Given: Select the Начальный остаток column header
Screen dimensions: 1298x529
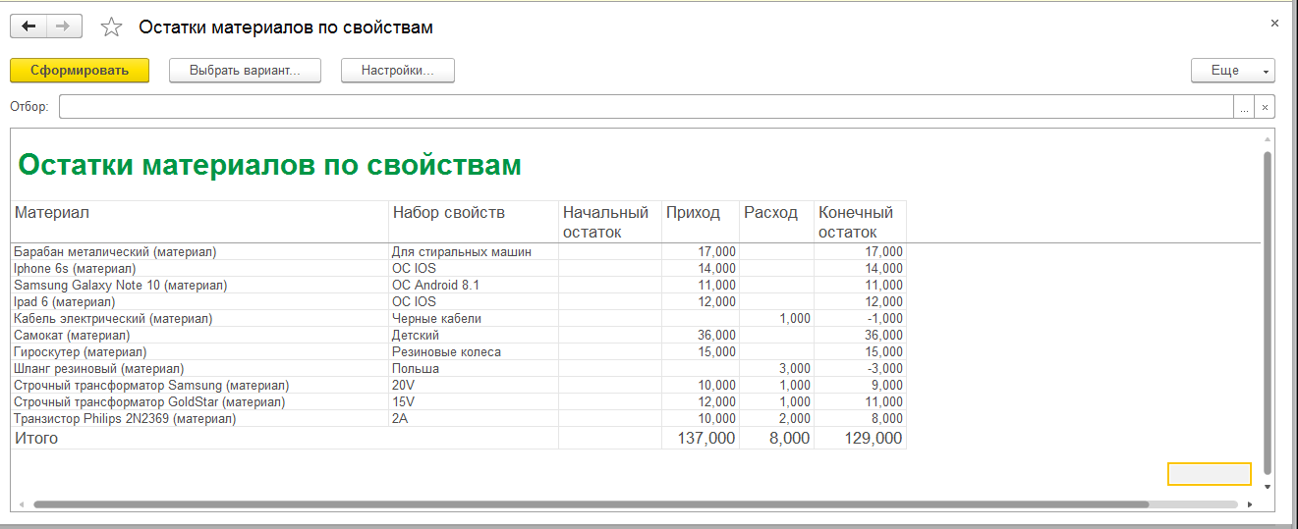Looking at the screenshot, I should tap(610, 222).
